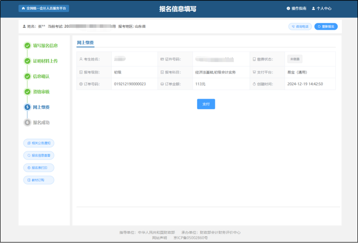The height and width of the screenshot is (243, 358).
Task: Click step 5 网上缴费 circle icon
Action: coord(27,107)
